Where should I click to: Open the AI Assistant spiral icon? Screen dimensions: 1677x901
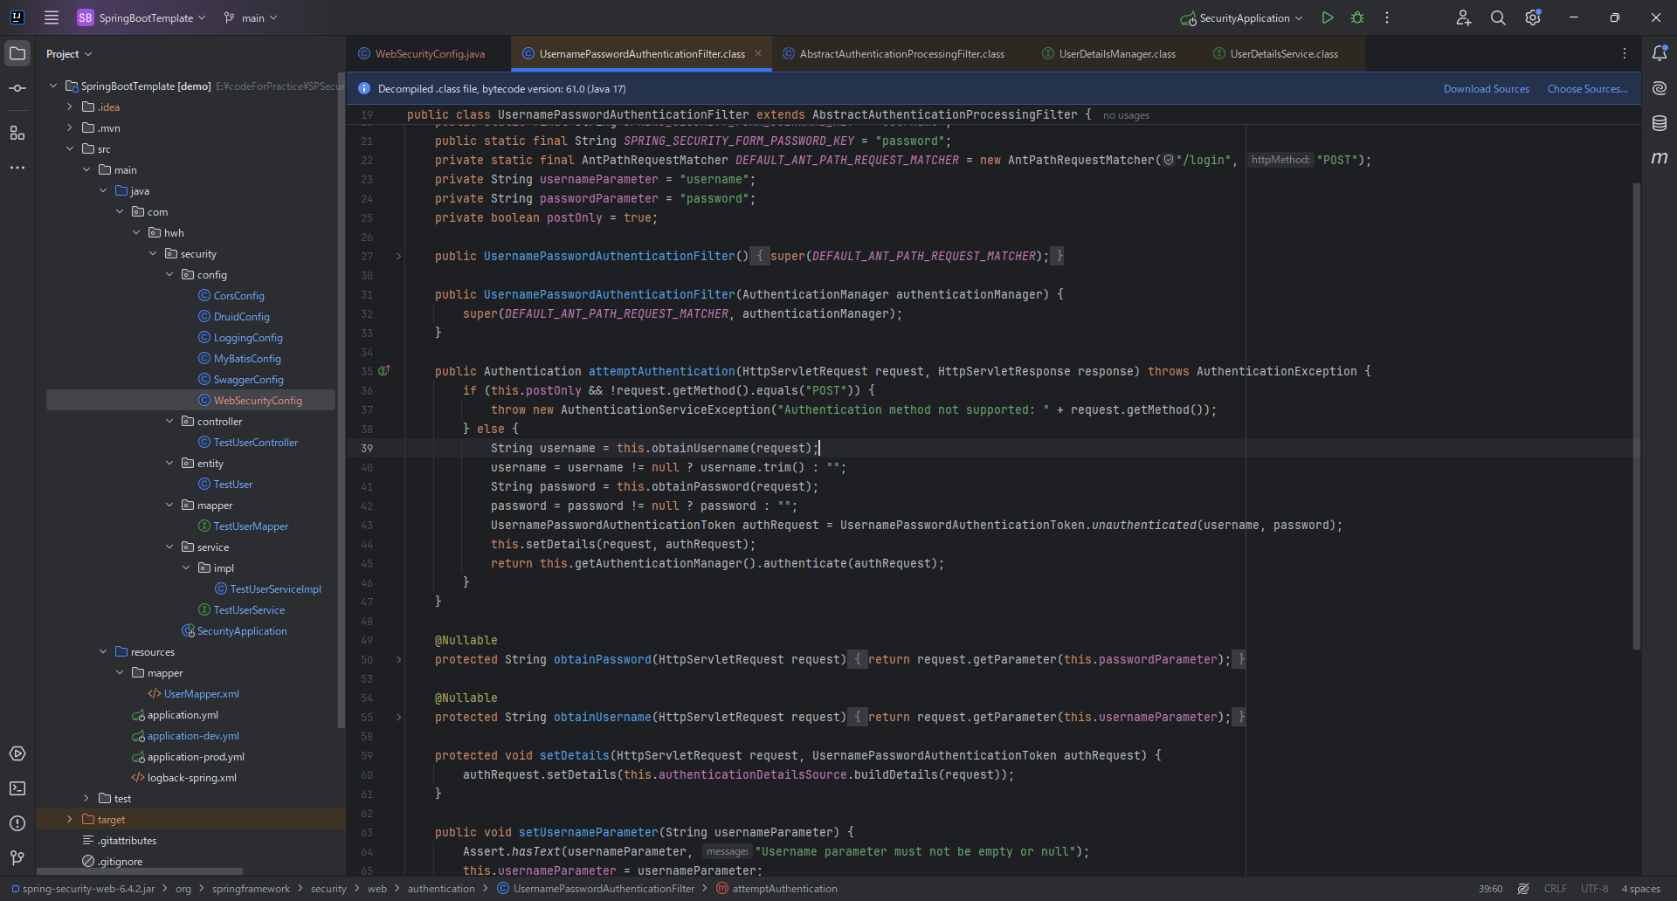pyautogui.click(x=1660, y=88)
